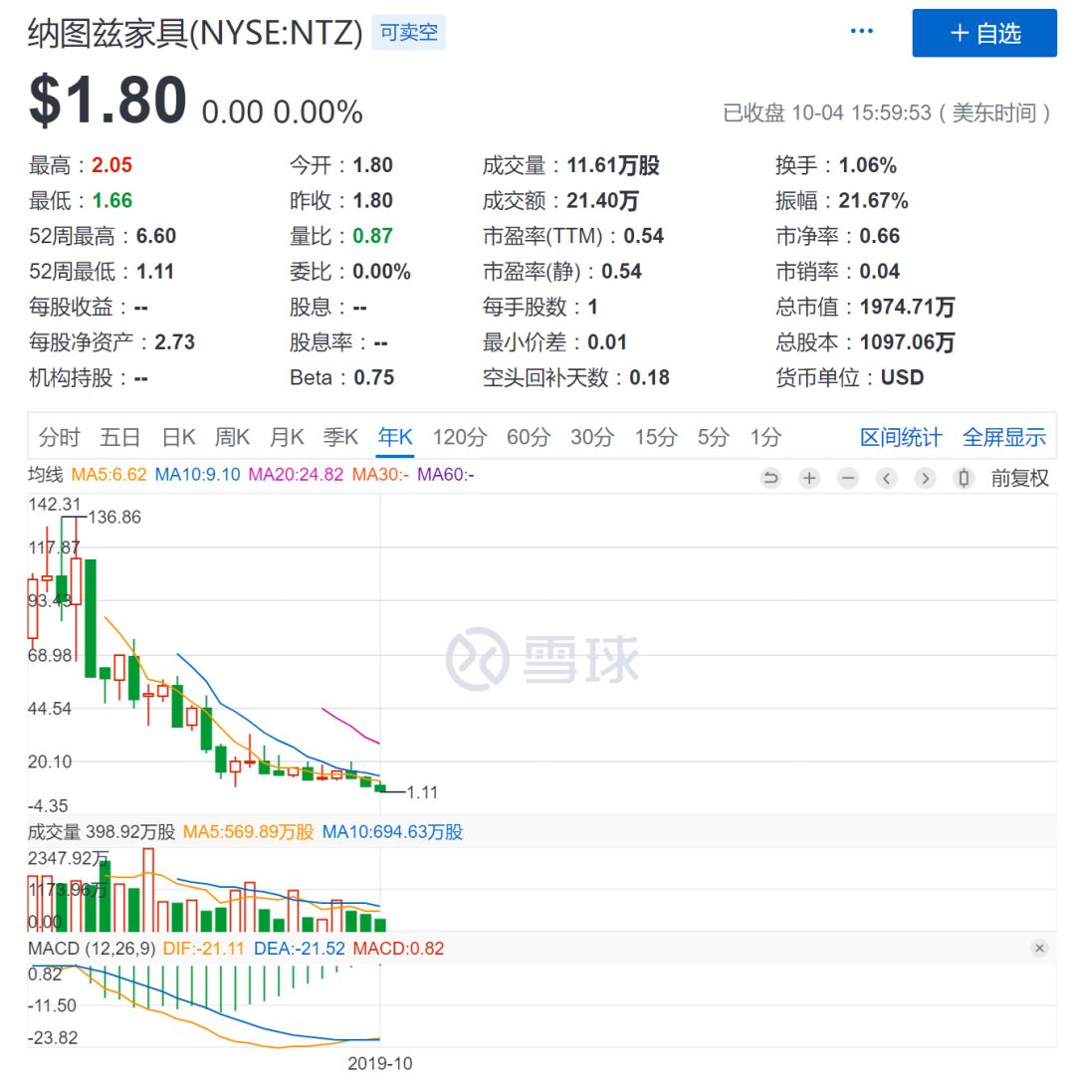The width and height of the screenshot is (1075, 1089).
Task: Click the 换手 1.06% value
Action: [867, 165]
